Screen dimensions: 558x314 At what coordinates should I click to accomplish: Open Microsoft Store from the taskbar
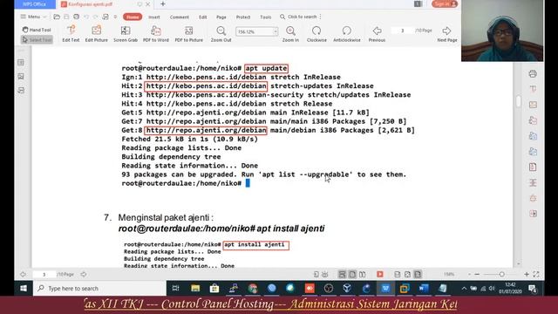[214, 289]
